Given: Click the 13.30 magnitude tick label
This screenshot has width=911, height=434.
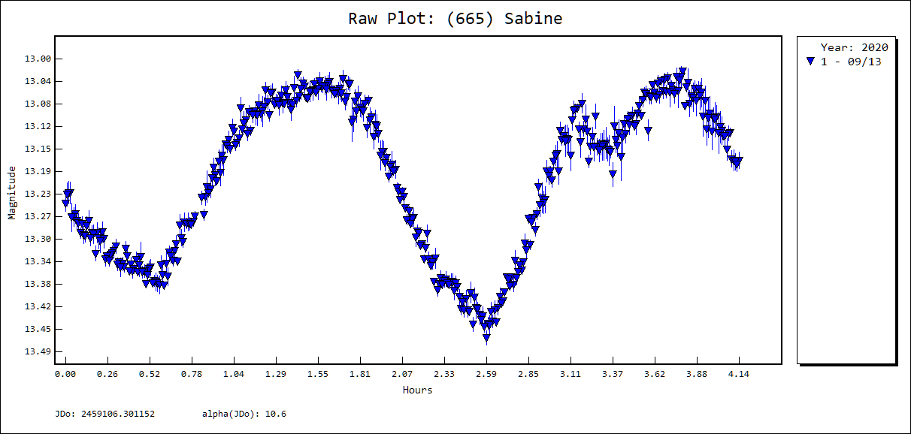Looking at the screenshot, I should click(x=38, y=239).
